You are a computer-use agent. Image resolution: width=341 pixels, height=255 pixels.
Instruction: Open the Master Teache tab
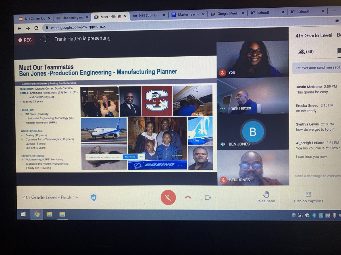[x=188, y=14]
